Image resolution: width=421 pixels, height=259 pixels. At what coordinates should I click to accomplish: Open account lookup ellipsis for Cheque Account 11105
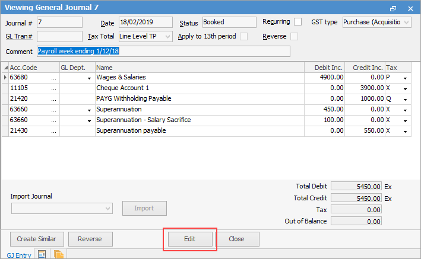[x=53, y=88]
